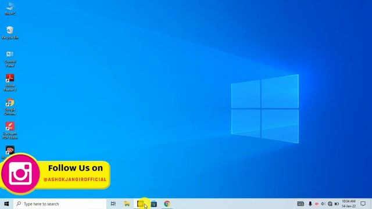Open the yellow Sticky Notes taskbar app

141,204
